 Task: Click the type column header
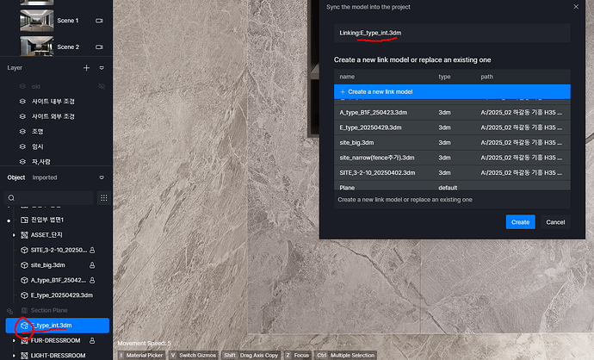pyautogui.click(x=444, y=77)
